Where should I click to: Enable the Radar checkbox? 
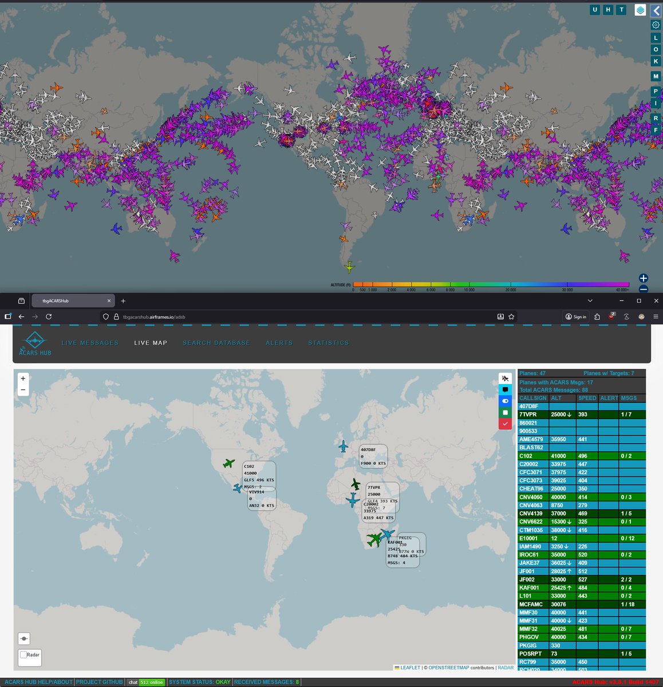click(23, 654)
